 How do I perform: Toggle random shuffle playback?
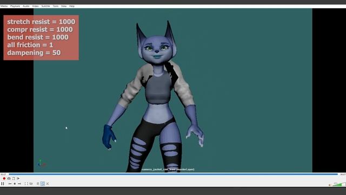click(x=48, y=184)
